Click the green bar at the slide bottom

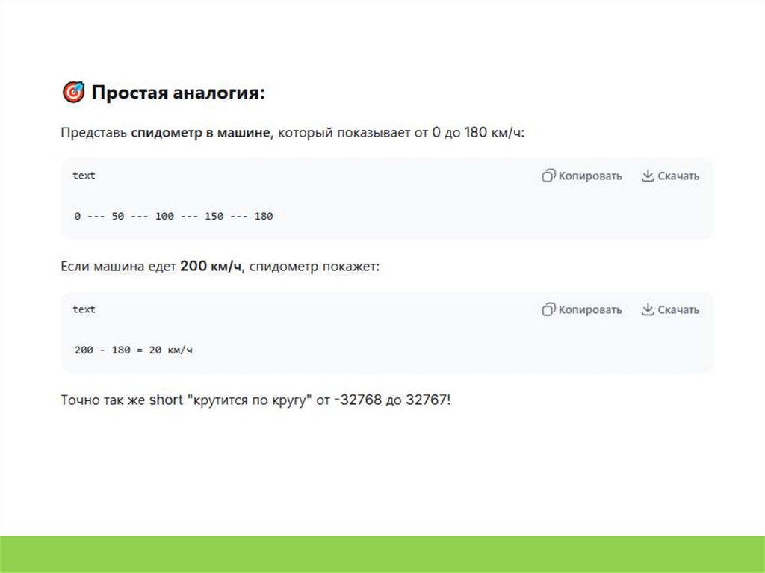click(x=382, y=554)
